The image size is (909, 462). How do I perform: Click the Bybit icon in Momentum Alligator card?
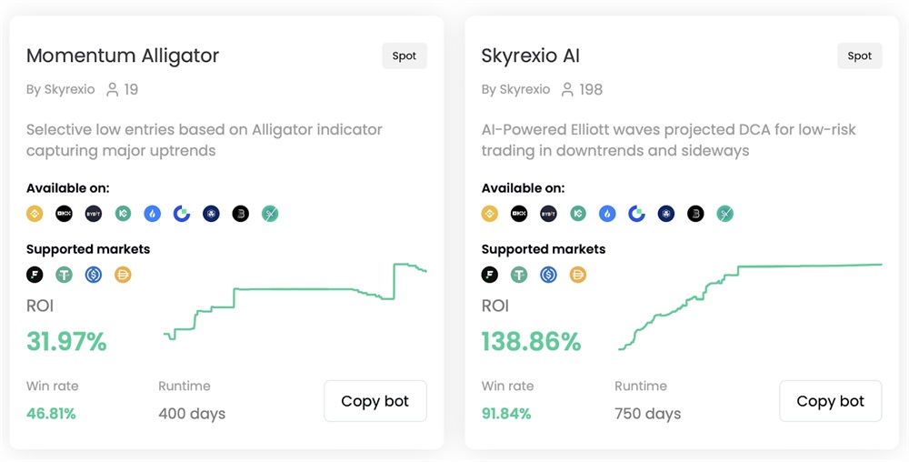[x=94, y=214]
